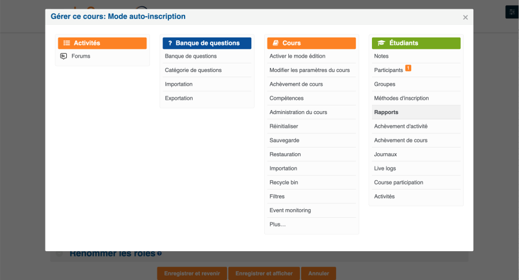
Task: Open Event monitoring link
Action: [x=290, y=211]
